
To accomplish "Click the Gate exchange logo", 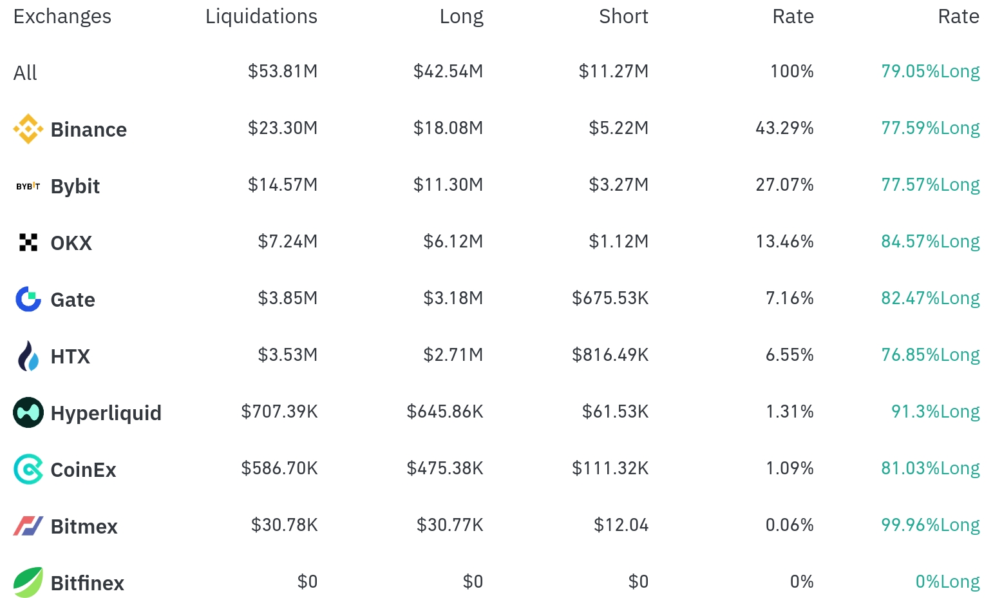I will point(28,299).
